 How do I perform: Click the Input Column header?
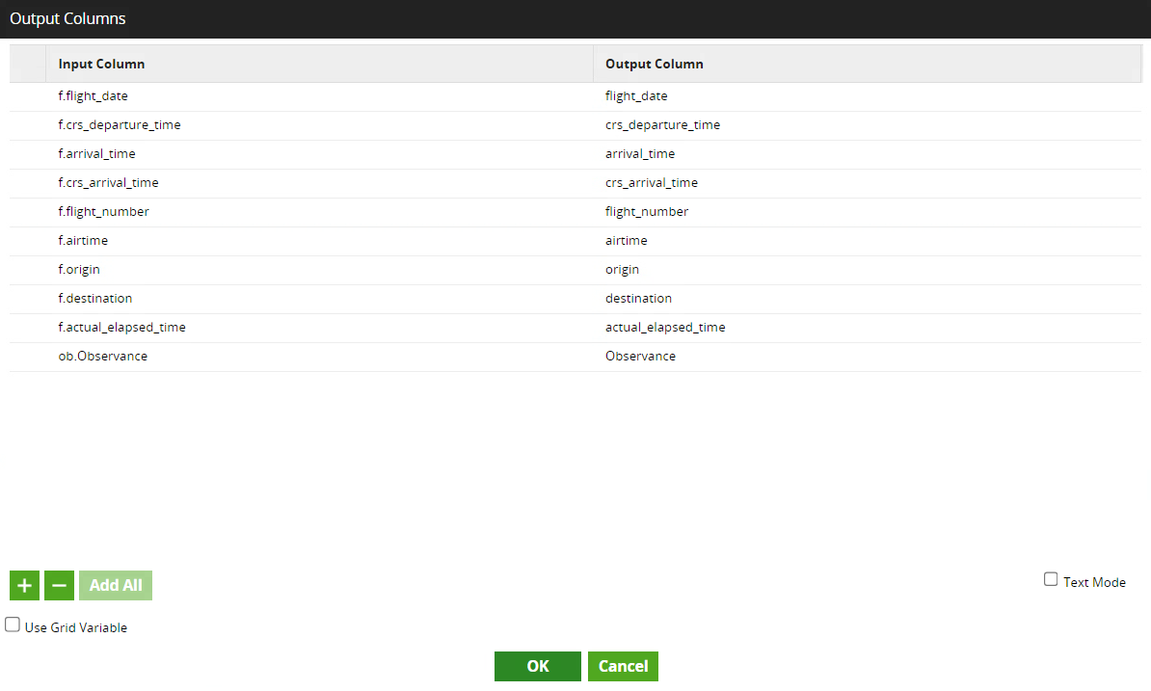tap(101, 65)
